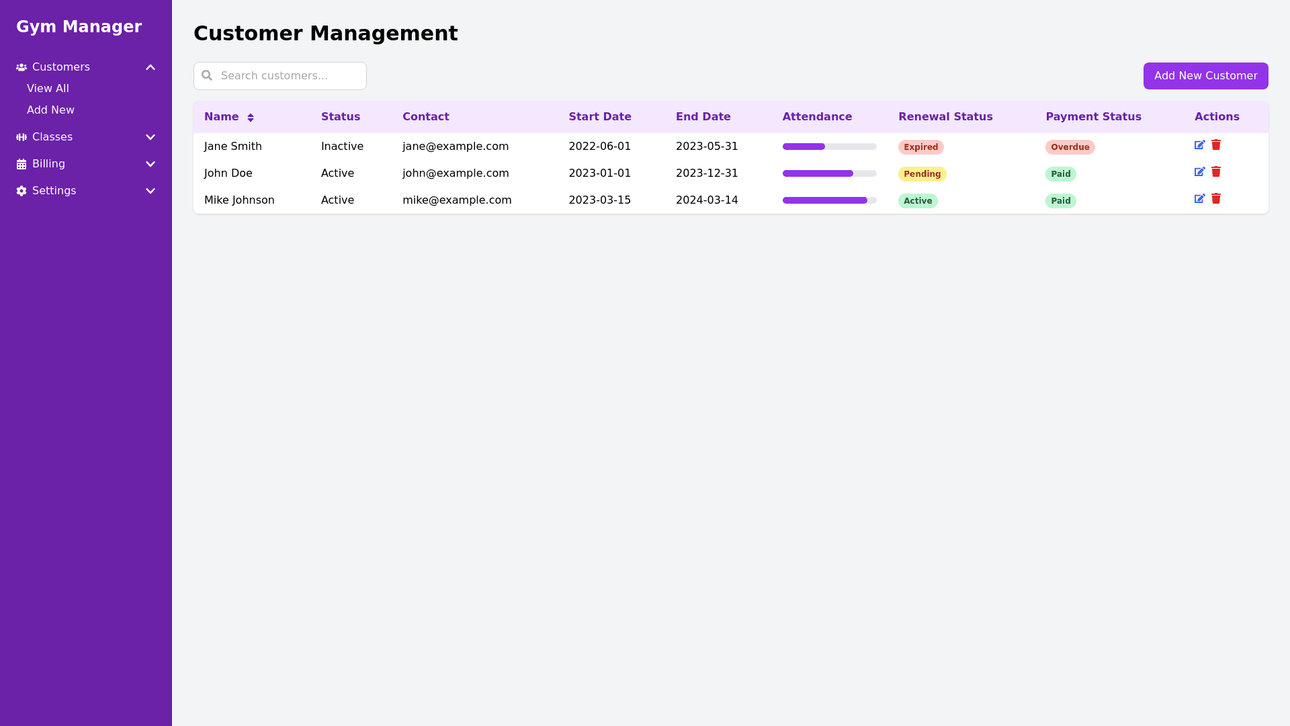Click the edit icon for John Doe
The height and width of the screenshot is (726, 1290).
(1199, 172)
